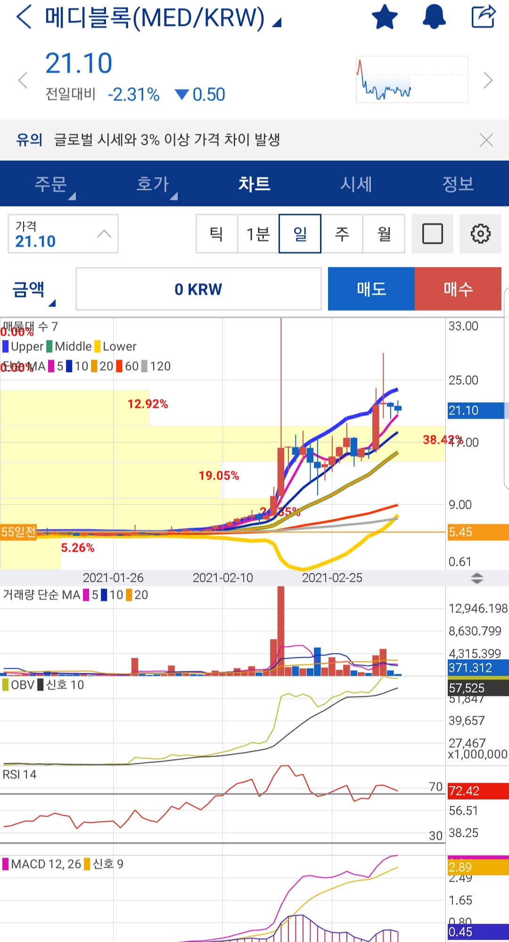Tap the OBV indicator legend
The width and height of the screenshot is (509, 942).
tap(18, 685)
